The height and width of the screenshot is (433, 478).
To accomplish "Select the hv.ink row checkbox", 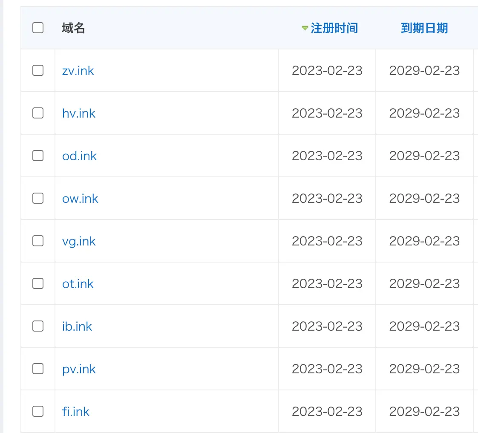I will tap(38, 113).
